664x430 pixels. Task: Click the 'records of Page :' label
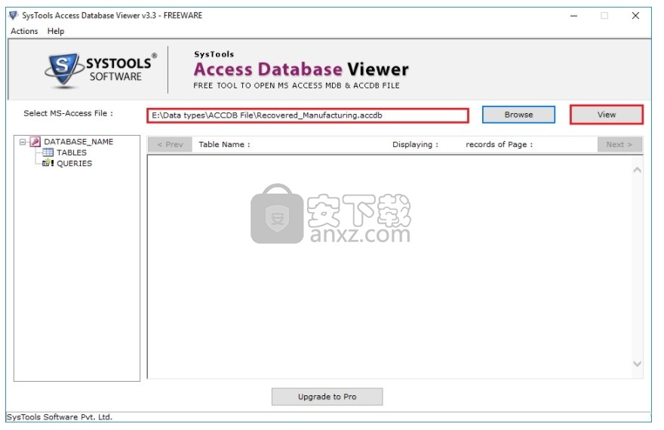(500, 144)
